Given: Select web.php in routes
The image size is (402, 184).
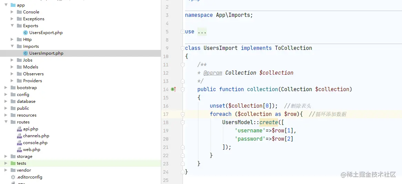Looking at the screenshot, I should [x=32, y=150].
